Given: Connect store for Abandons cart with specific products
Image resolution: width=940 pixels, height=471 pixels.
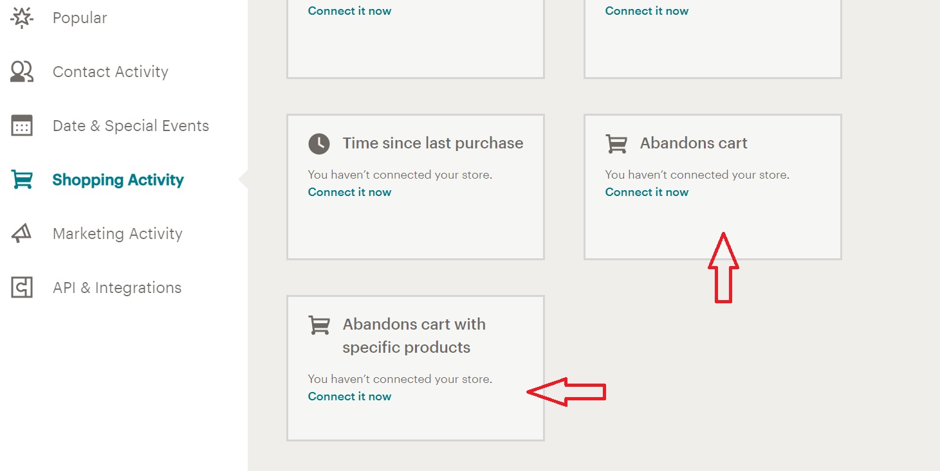Looking at the screenshot, I should (349, 396).
